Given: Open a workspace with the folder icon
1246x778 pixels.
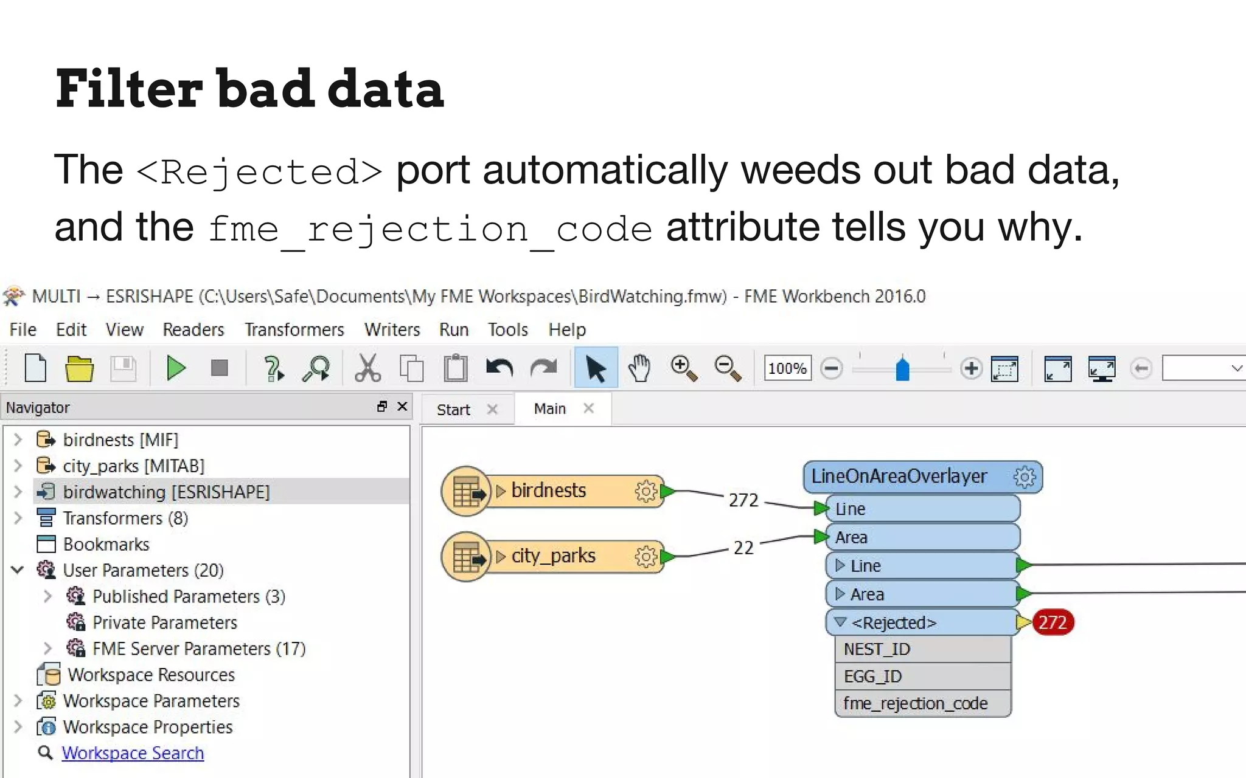Looking at the screenshot, I should [x=79, y=369].
